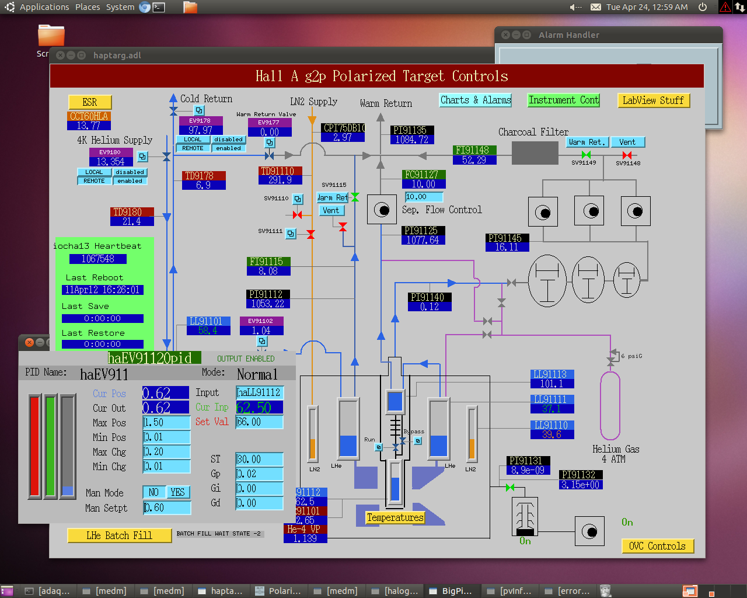Open the Temperatures related display menu
This screenshot has height=598, width=747.
pos(395,517)
